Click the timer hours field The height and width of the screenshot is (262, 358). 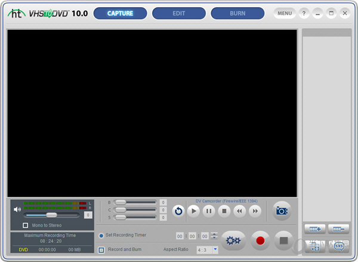click(180, 236)
